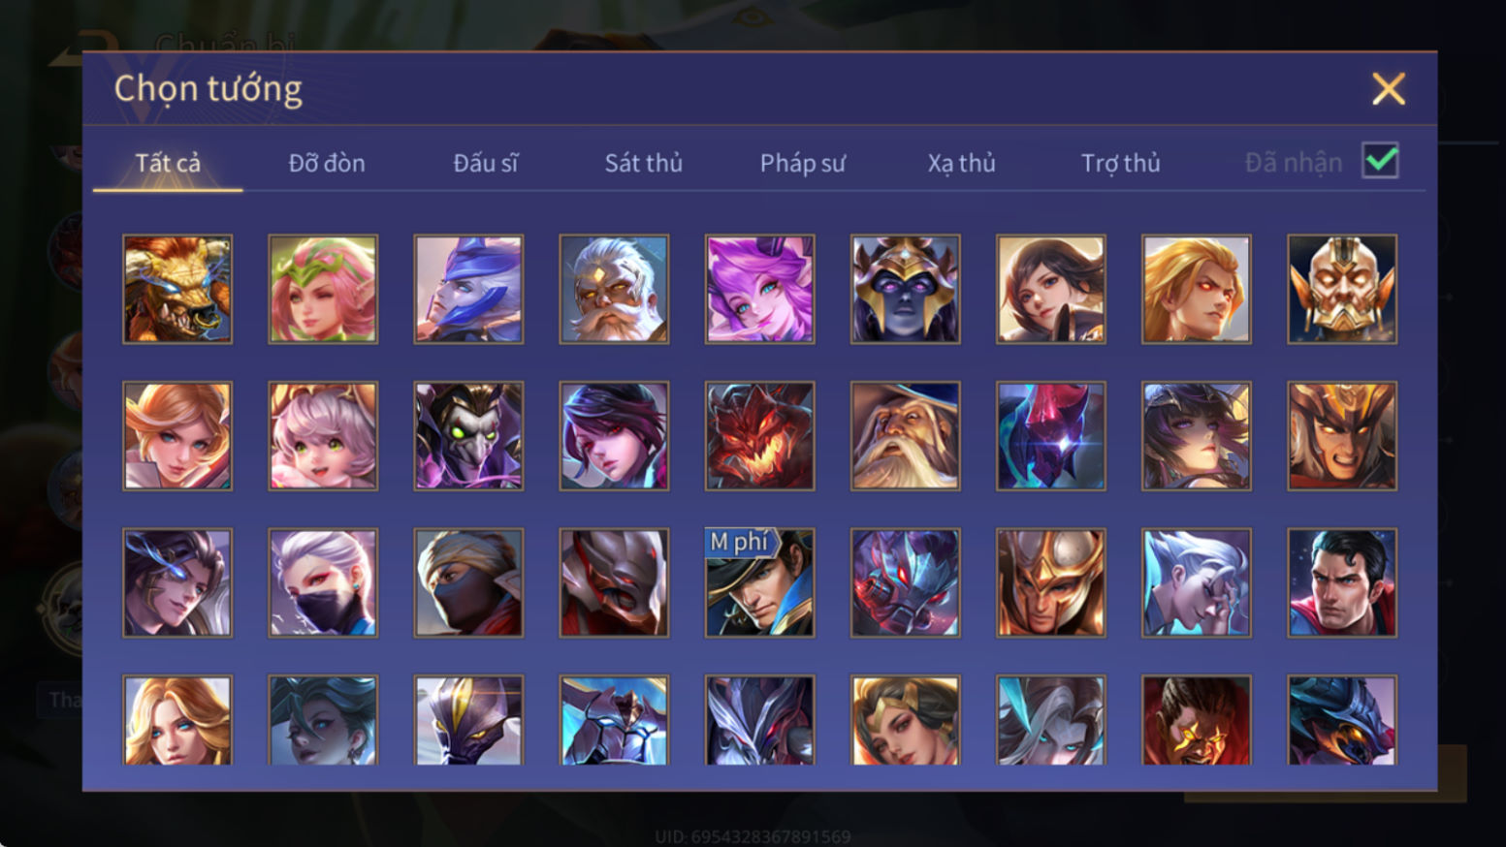Toggle the 'Đã nhận' checkbox
This screenshot has width=1506, height=847.
1380,161
